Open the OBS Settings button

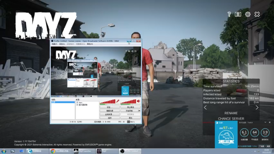click(110, 107)
